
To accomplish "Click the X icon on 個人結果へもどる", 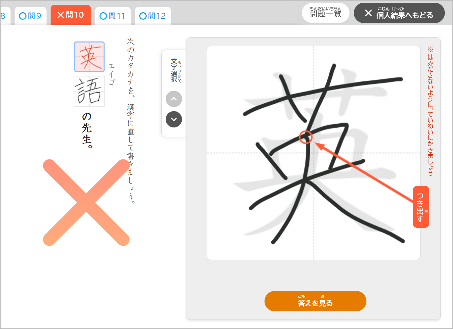I will [368, 13].
